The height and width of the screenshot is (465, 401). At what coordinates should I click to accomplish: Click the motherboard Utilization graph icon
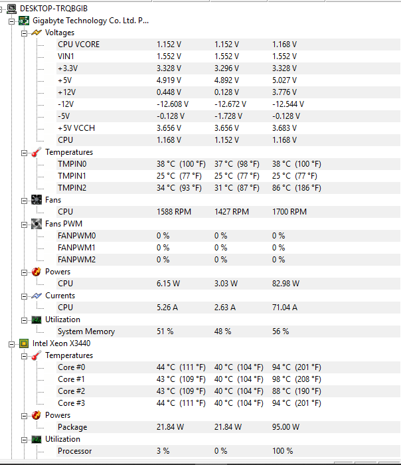tap(37, 320)
